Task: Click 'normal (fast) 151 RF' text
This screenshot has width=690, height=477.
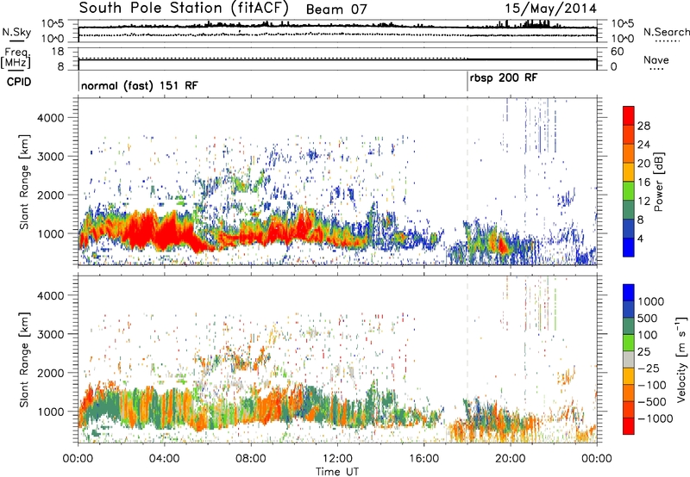Action: point(140,85)
